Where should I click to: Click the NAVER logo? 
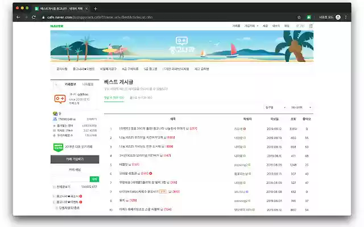(x=57, y=26)
